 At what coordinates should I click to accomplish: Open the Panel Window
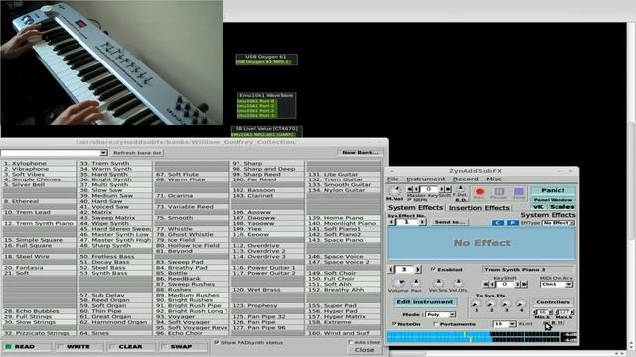[553, 200]
